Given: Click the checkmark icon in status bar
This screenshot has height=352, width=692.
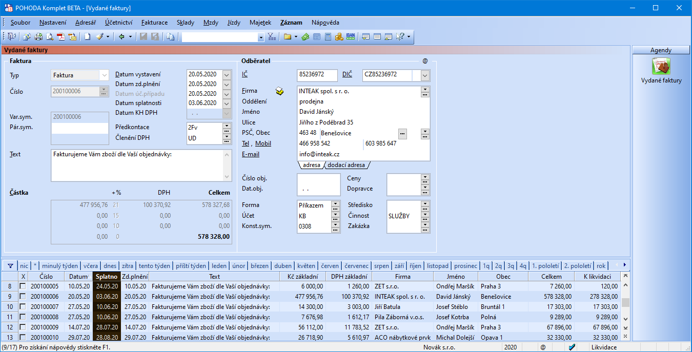Looking at the screenshot, I should [572, 347].
